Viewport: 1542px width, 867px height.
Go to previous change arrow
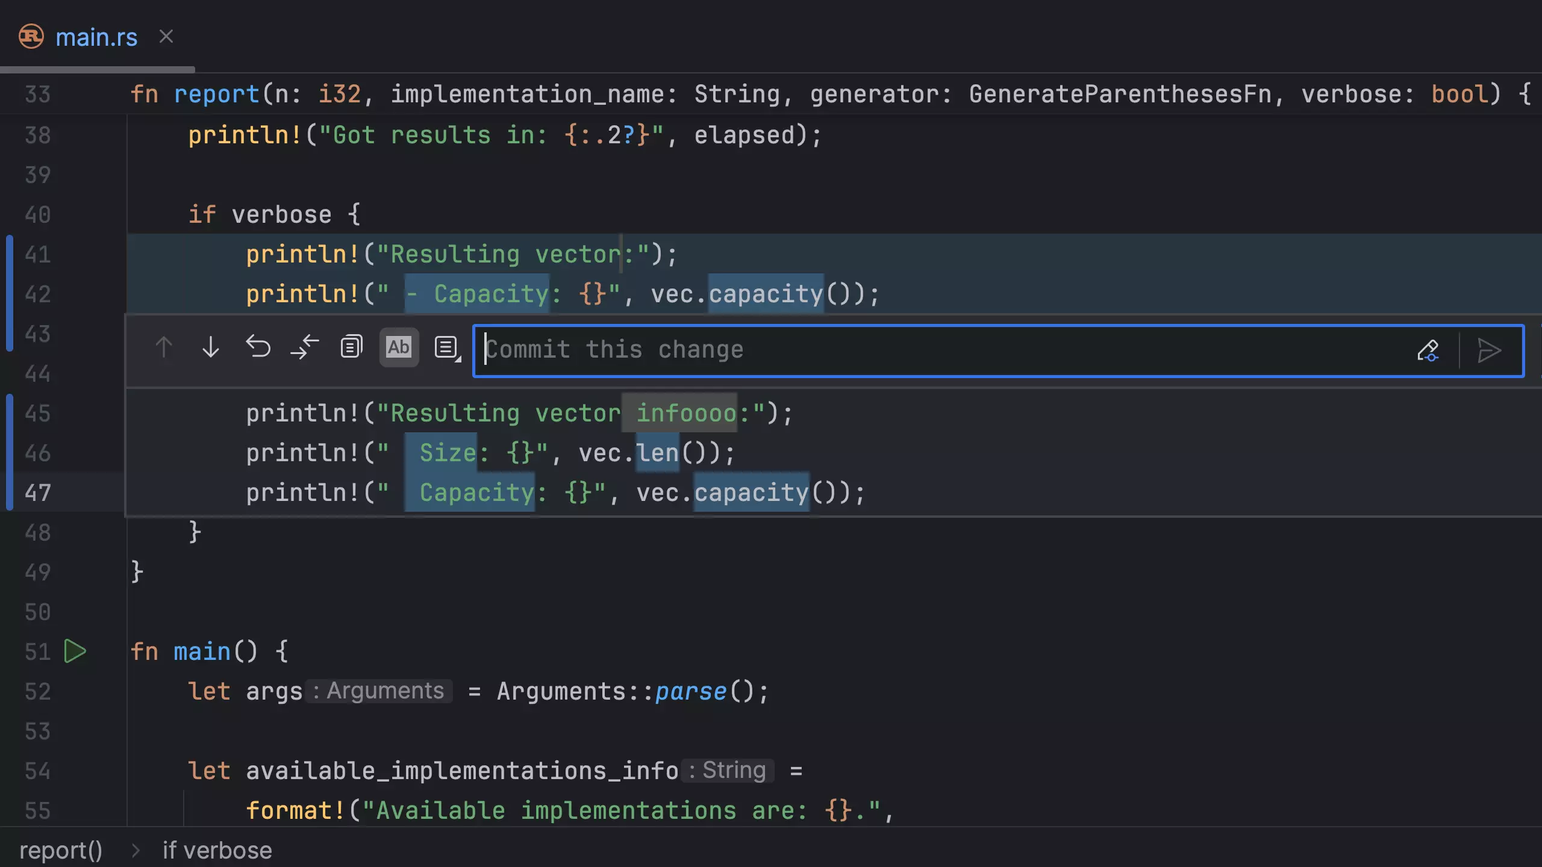pos(164,347)
